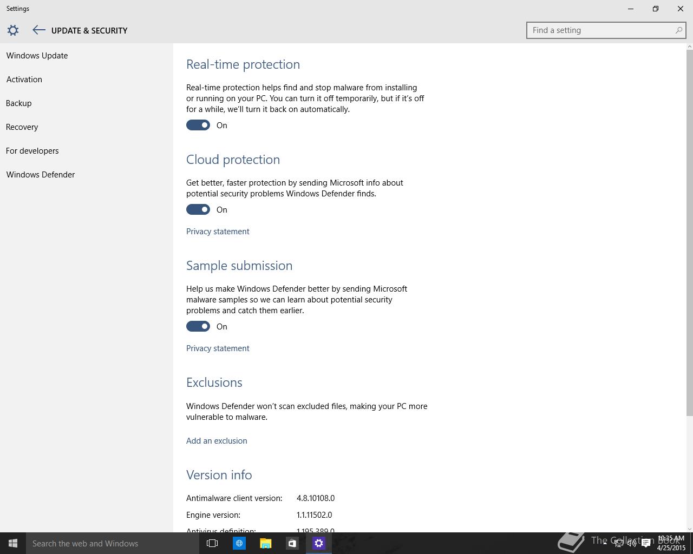Click the Search the web and Windows box

tap(113, 543)
